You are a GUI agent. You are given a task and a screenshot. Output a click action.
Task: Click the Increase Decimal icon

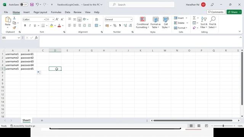click(125, 25)
